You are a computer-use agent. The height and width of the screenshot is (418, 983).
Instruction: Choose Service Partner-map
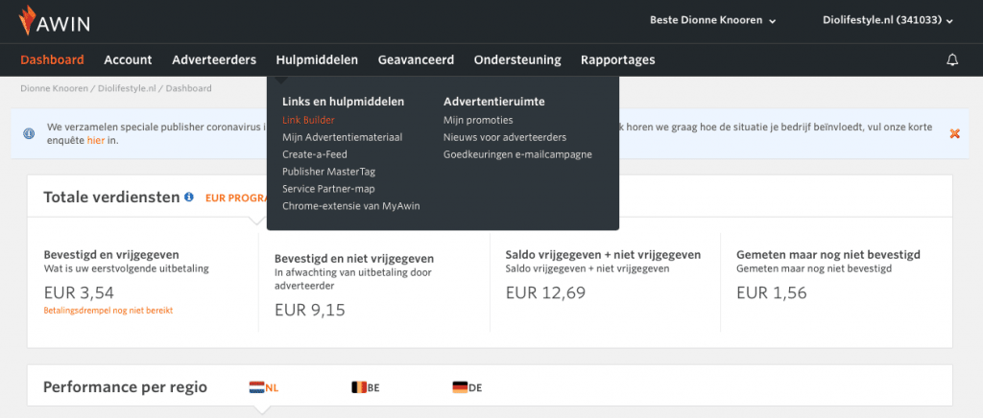click(x=328, y=188)
